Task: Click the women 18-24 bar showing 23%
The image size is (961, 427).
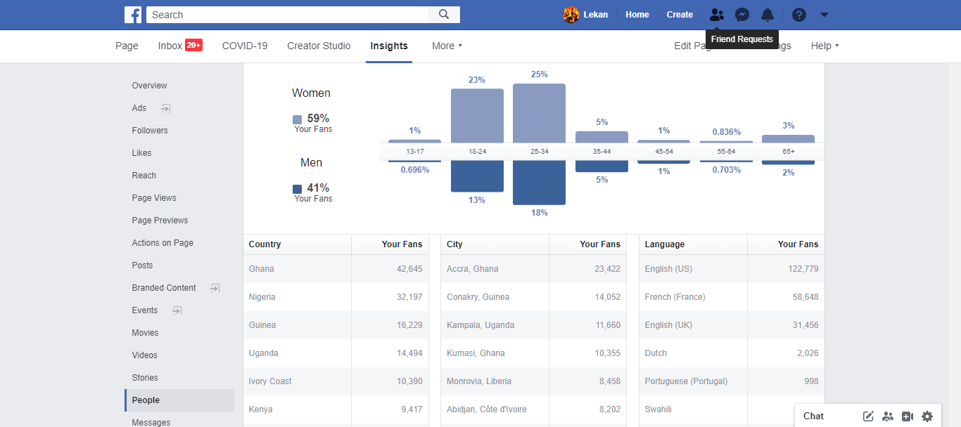Action: click(477, 116)
